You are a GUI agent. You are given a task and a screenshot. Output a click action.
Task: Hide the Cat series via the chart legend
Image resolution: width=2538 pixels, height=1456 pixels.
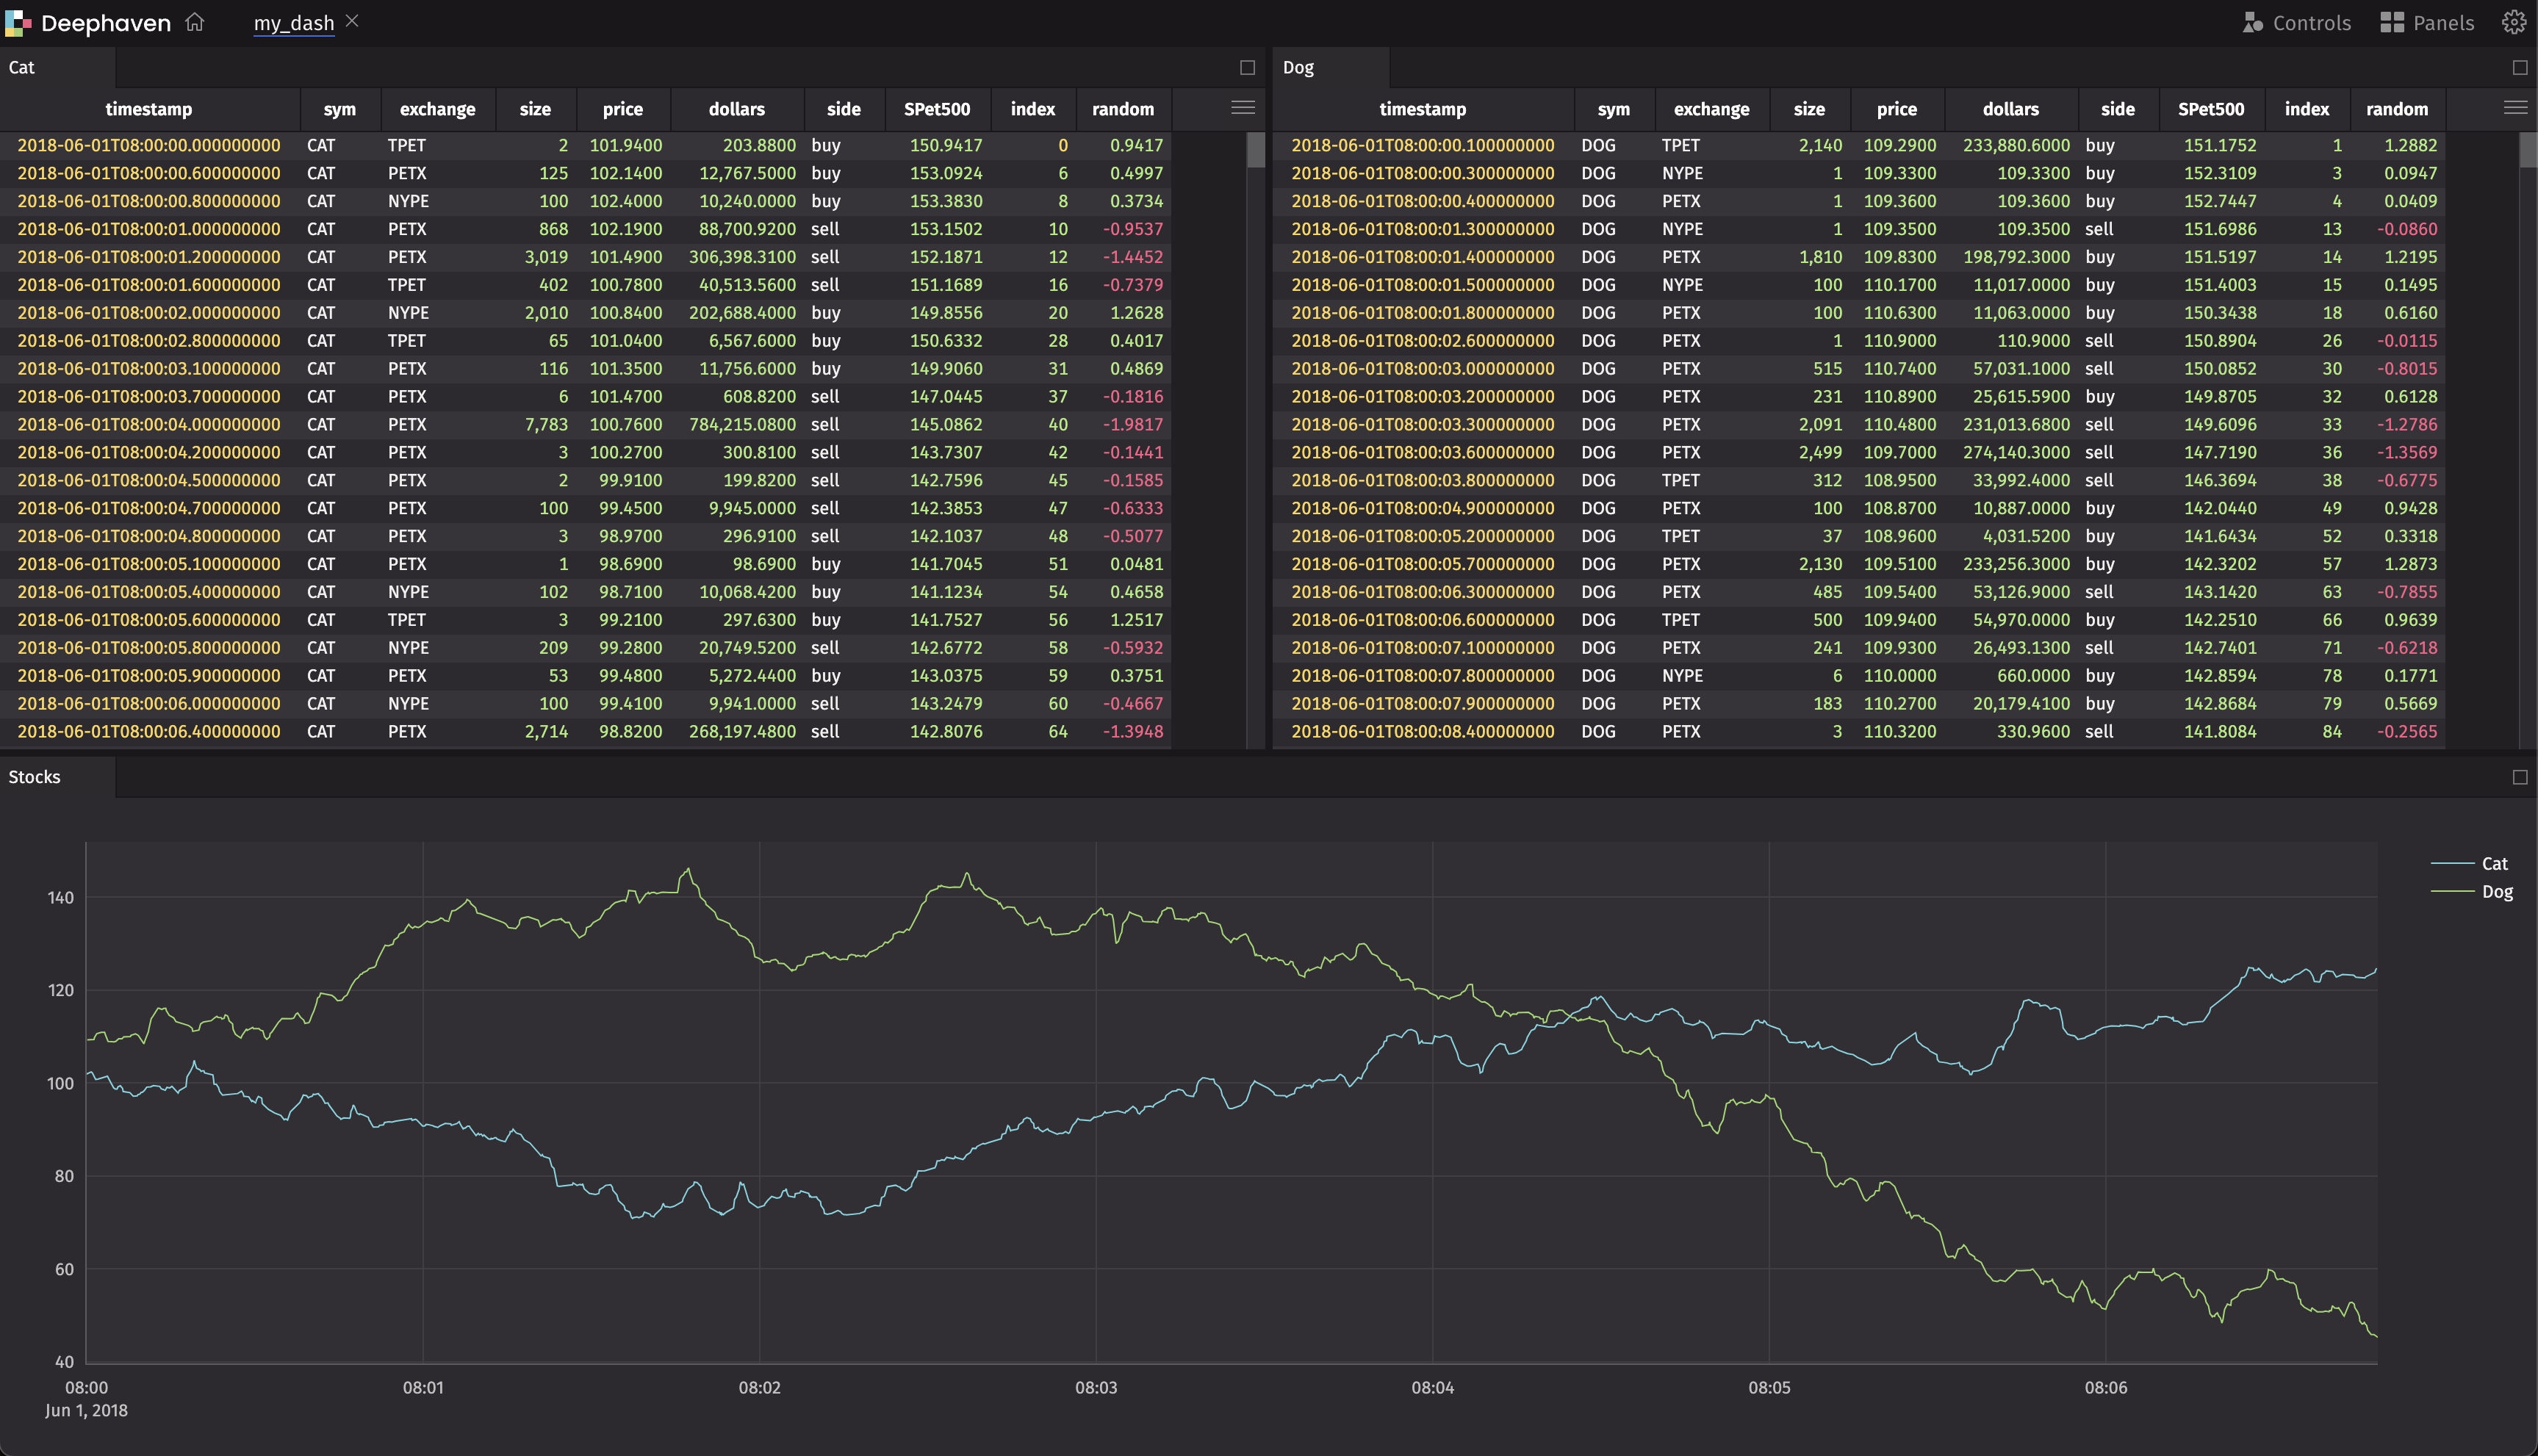2495,863
